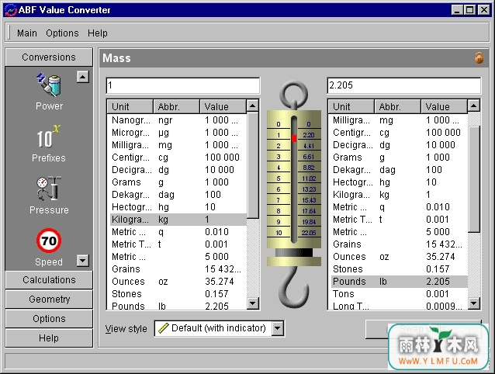Select Stones row in right list
This screenshot has height=374, width=495.
398,269
